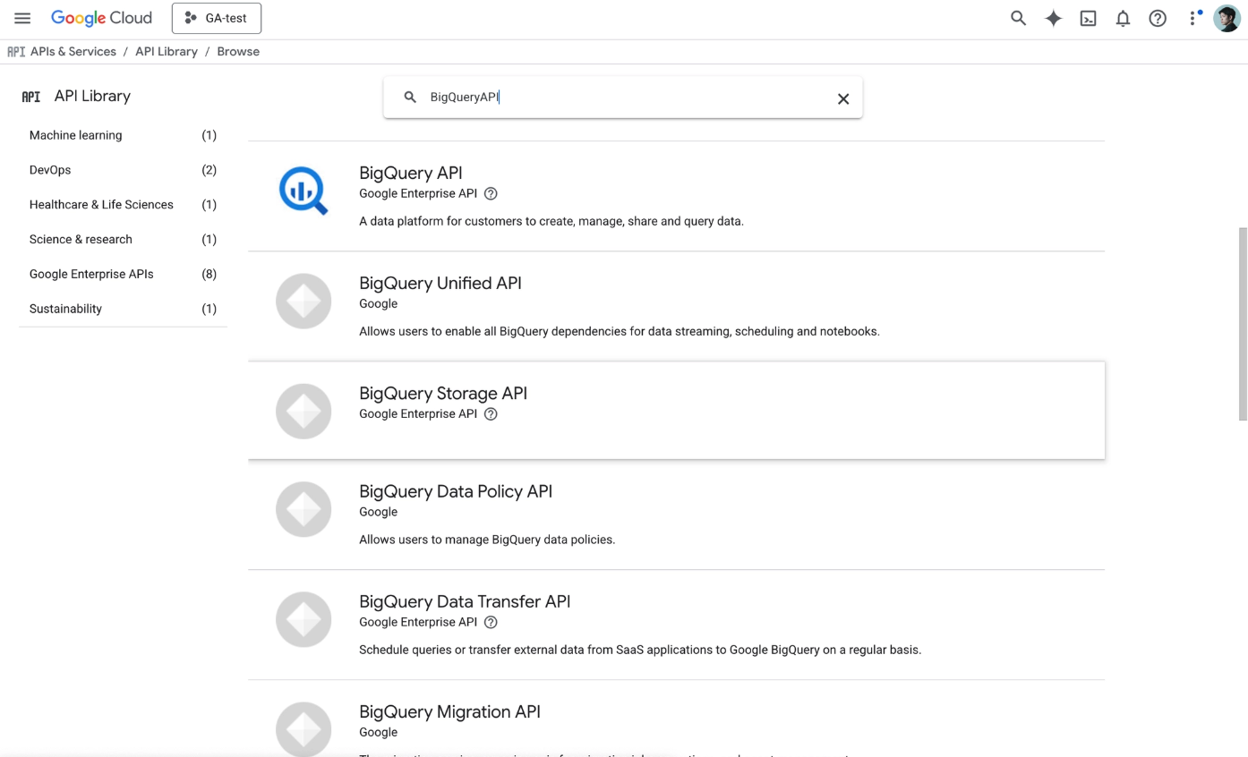The height and width of the screenshot is (757, 1248).
Task: Open the BigQuery Data Transfer API result
Action: 676,625
